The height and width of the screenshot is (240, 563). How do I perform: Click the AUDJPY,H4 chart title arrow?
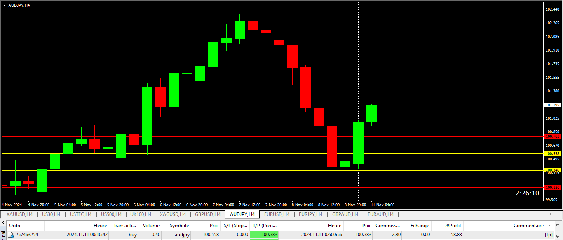[5, 5]
